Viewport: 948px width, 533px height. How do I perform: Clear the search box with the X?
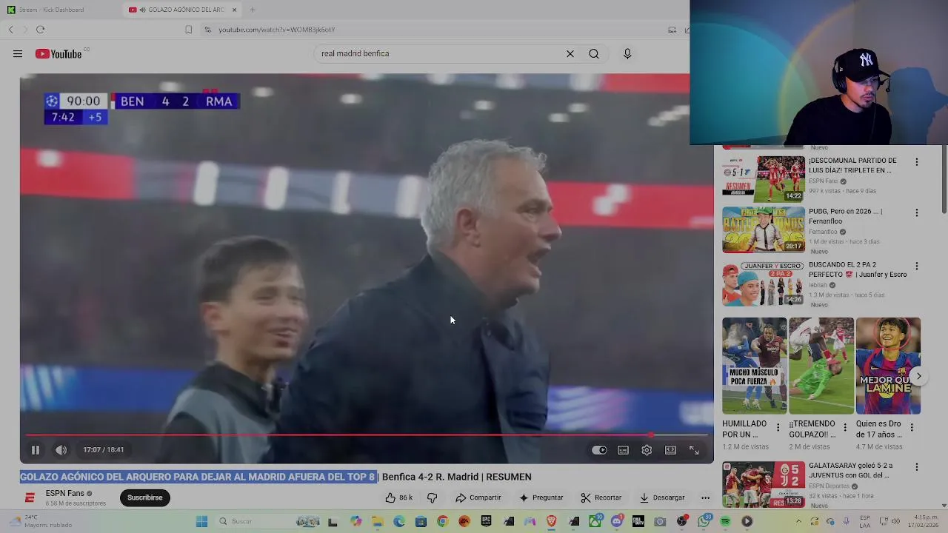click(570, 53)
